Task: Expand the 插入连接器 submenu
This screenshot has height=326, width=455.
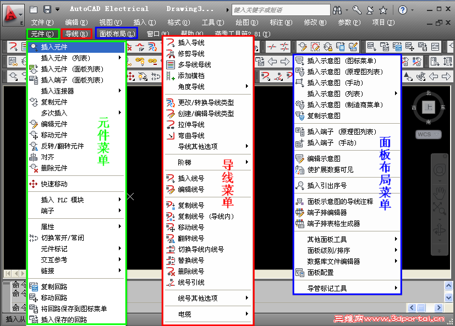Action: [120, 91]
